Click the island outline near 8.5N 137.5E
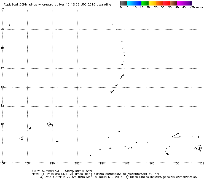The image size is (204, 179). point(22,138)
